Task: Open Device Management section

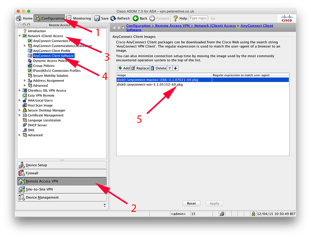Action: pos(62,198)
